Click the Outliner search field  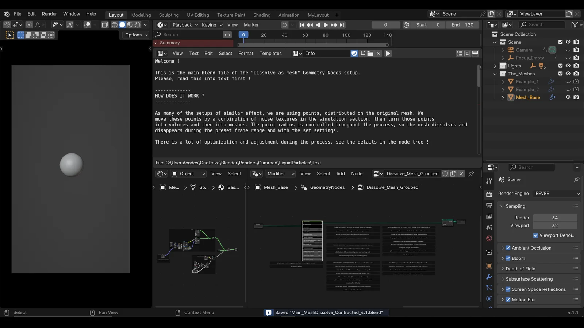click(542, 24)
